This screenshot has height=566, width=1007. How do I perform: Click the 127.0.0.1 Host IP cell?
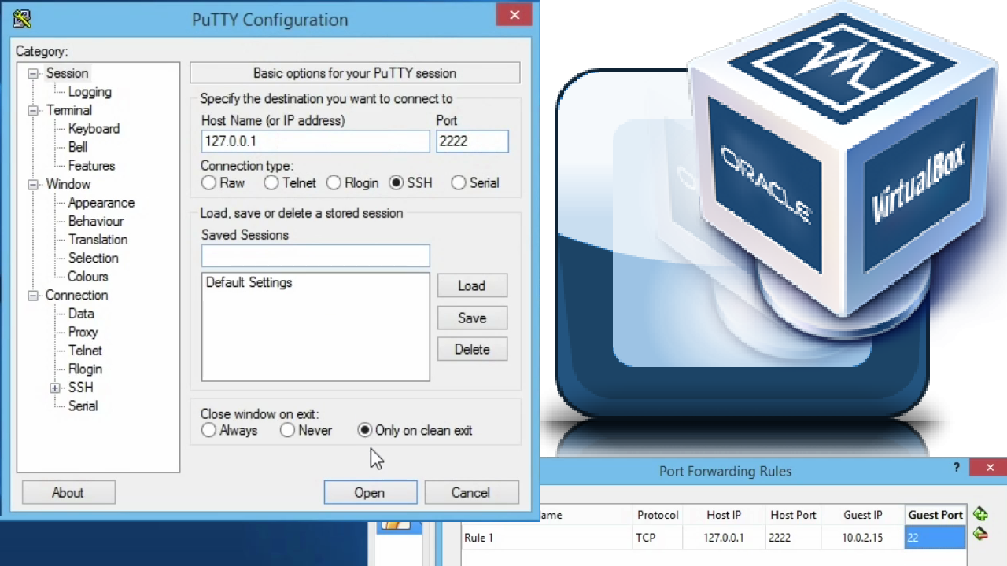click(724, 538)
